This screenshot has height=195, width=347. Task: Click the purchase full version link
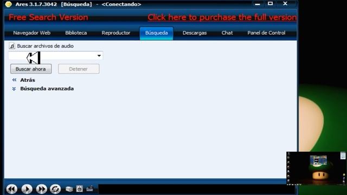click(x=222, y=17)
